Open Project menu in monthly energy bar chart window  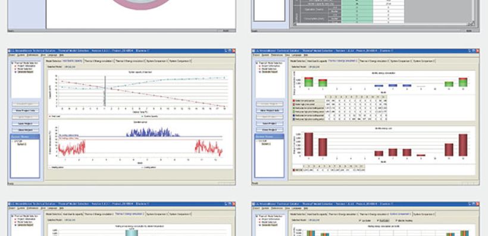tap(255, 55)
